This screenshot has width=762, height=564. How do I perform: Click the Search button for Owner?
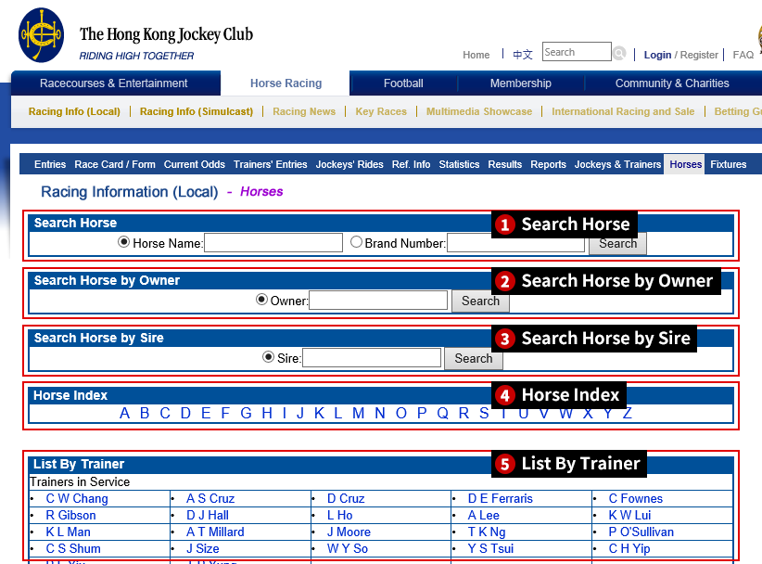pos(480,301)
